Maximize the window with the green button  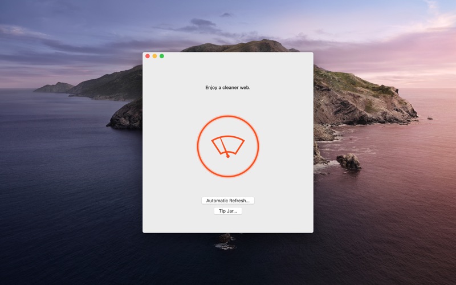tap(162, 56)
